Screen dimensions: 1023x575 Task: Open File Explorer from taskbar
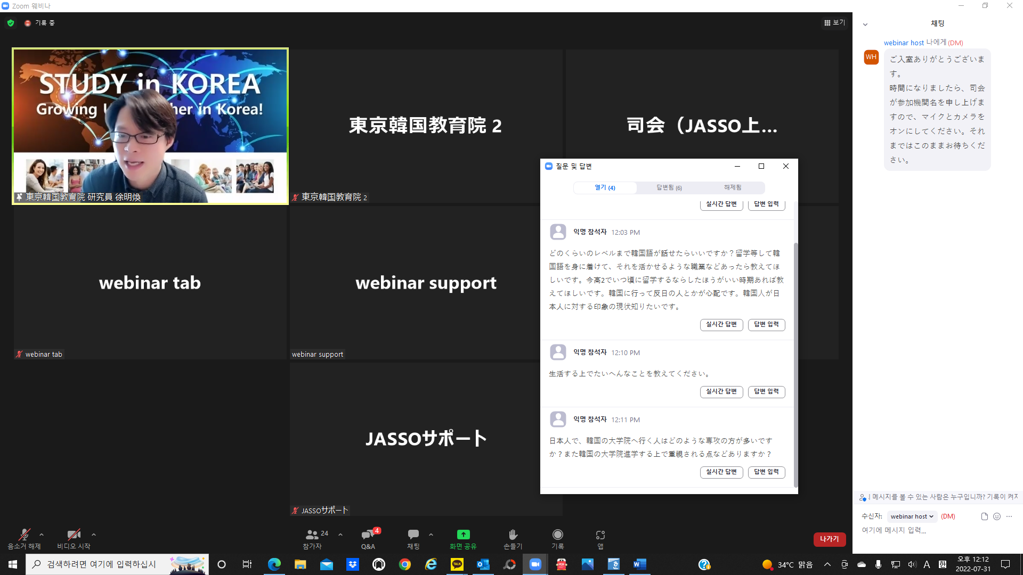point(301,564)
